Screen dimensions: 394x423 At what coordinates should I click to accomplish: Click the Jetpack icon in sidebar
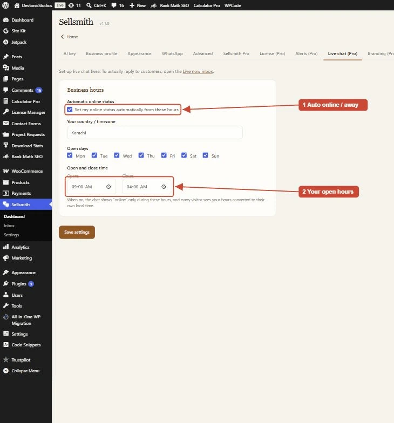pos(6,42)
